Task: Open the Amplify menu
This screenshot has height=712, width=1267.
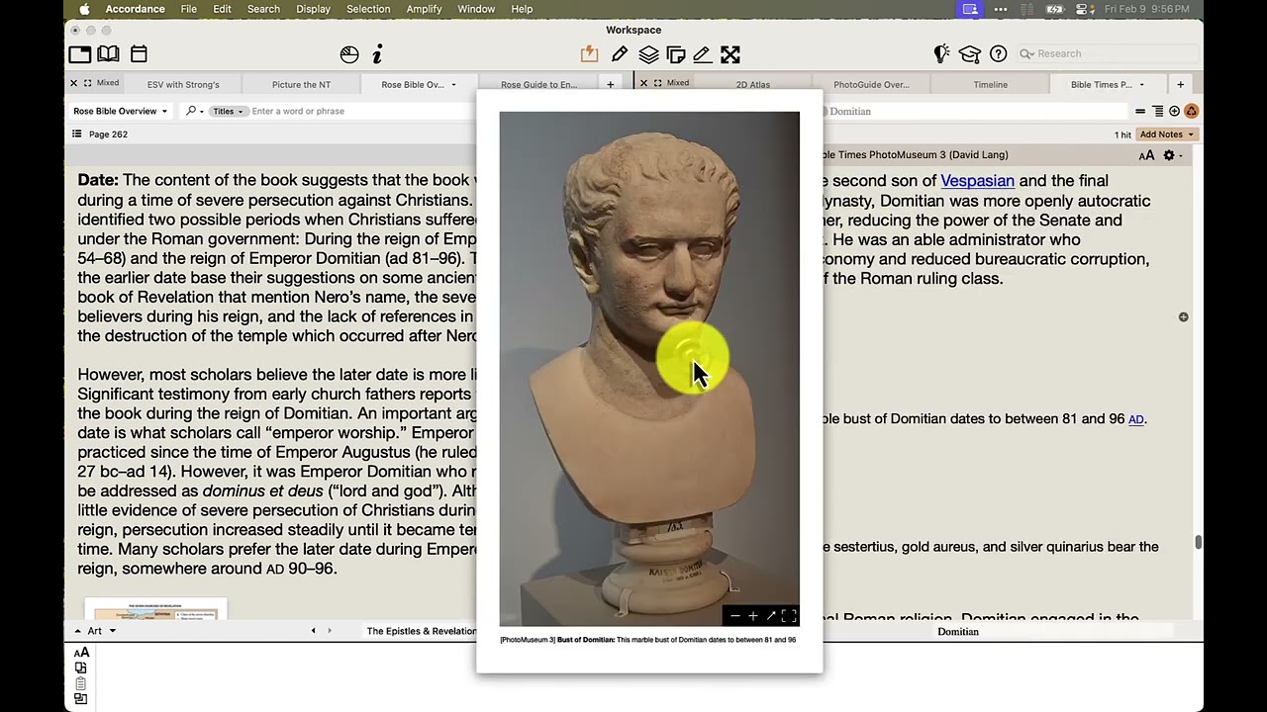Action: [x=424, y=9]
